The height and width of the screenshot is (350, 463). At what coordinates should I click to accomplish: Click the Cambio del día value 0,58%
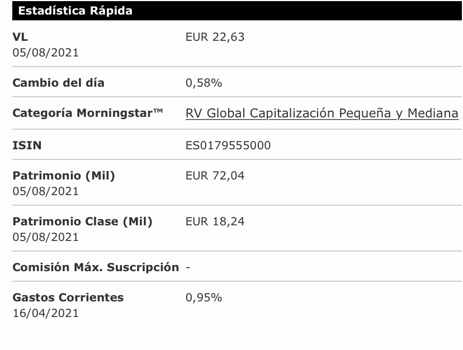click(x=204, y=83)
